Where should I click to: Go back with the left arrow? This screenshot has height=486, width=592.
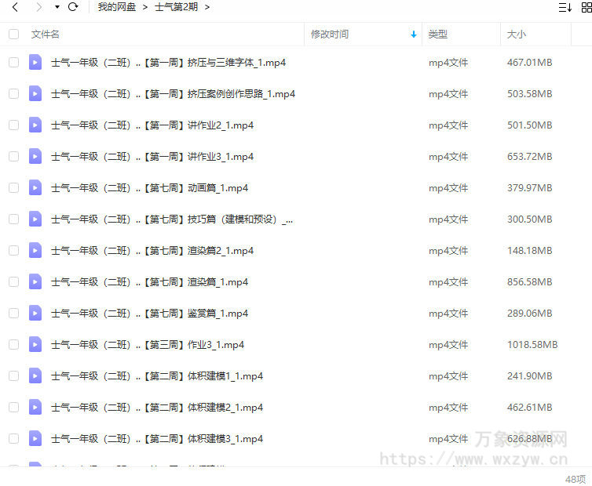point(15,7)
